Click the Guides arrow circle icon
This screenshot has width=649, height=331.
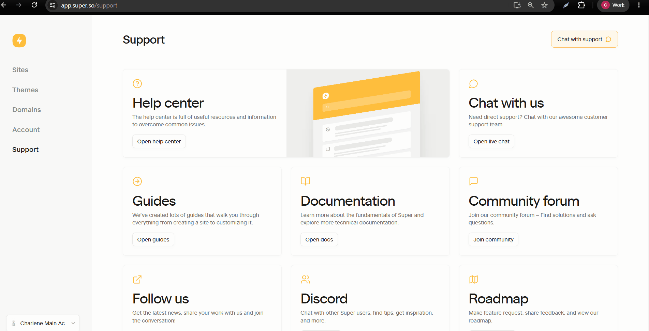pyautogui.click(x=137, y=181)
